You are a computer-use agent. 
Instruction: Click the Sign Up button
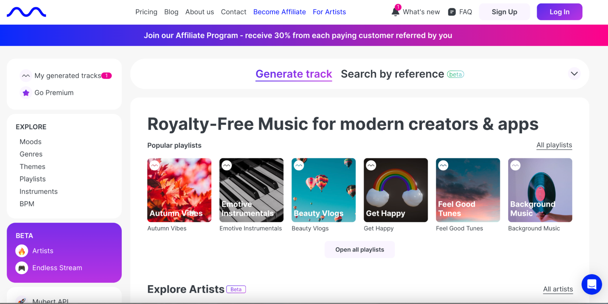(504, 12)
